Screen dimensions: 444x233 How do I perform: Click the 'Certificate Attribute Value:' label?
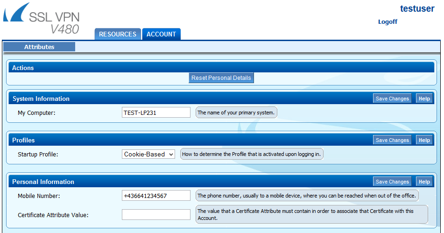tap(53, 215)
